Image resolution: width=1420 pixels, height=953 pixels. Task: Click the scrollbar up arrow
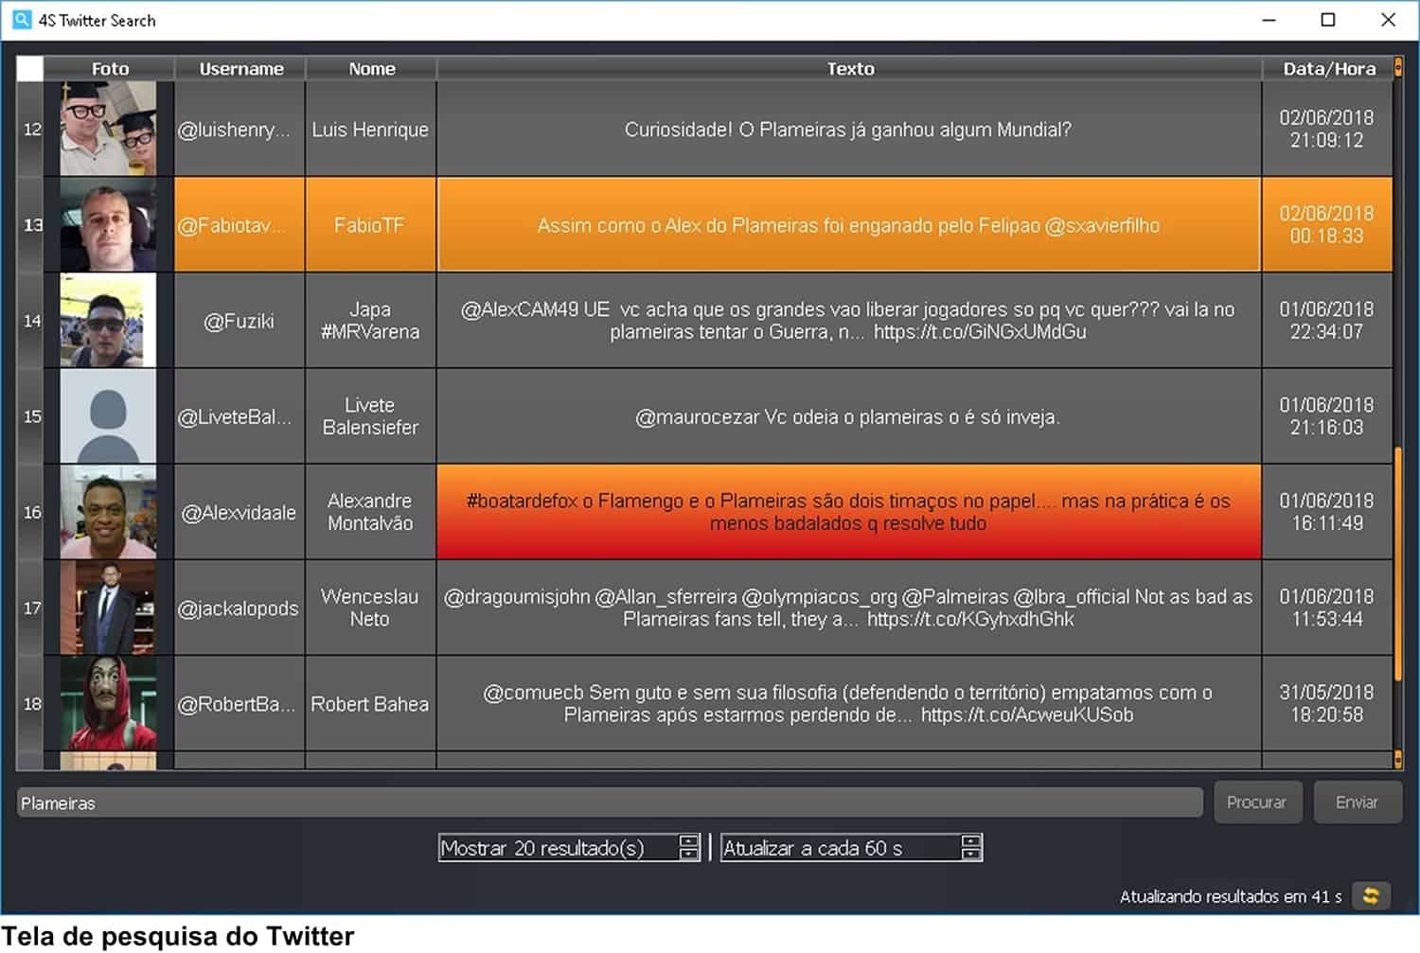tap(1398, 68)
